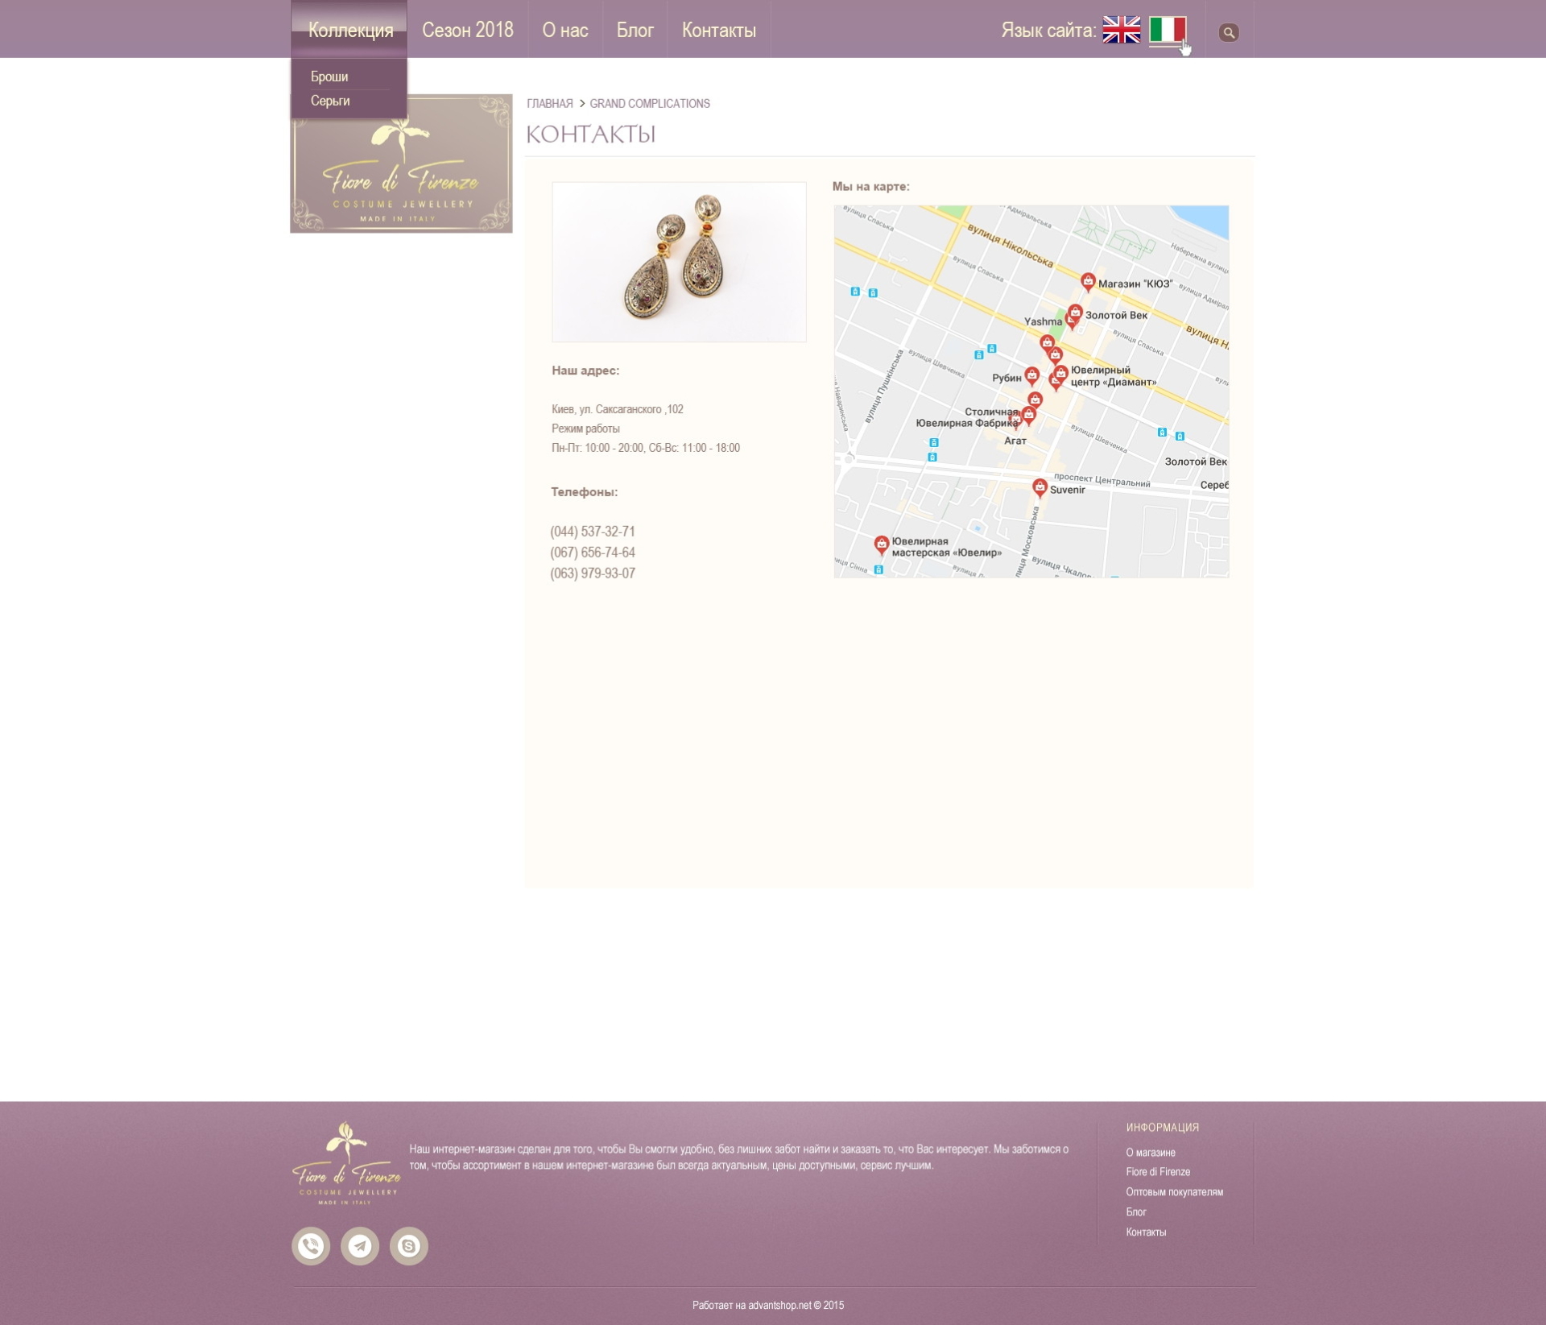Select Серьги from the dropdown

pyautogui.click(x=330, y=101)
